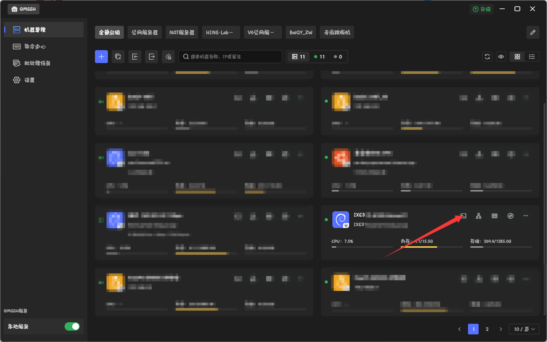The height and width of the screenshot is (342, 547).
Task: Switch to the 公网服务器 group tab
Action: click(145, 32)
